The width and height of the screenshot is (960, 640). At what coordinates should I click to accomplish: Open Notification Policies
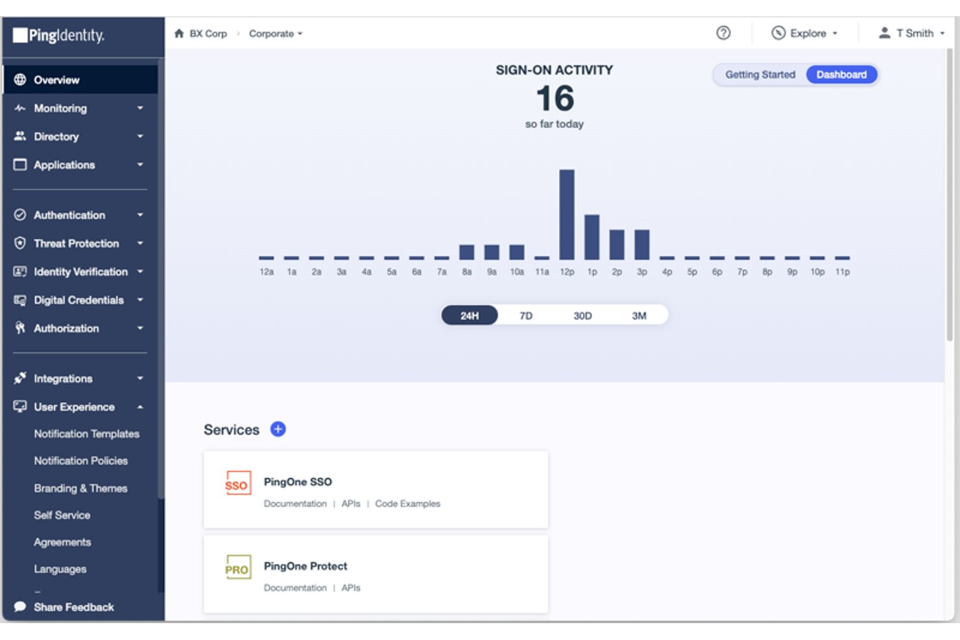coord(81,460)
